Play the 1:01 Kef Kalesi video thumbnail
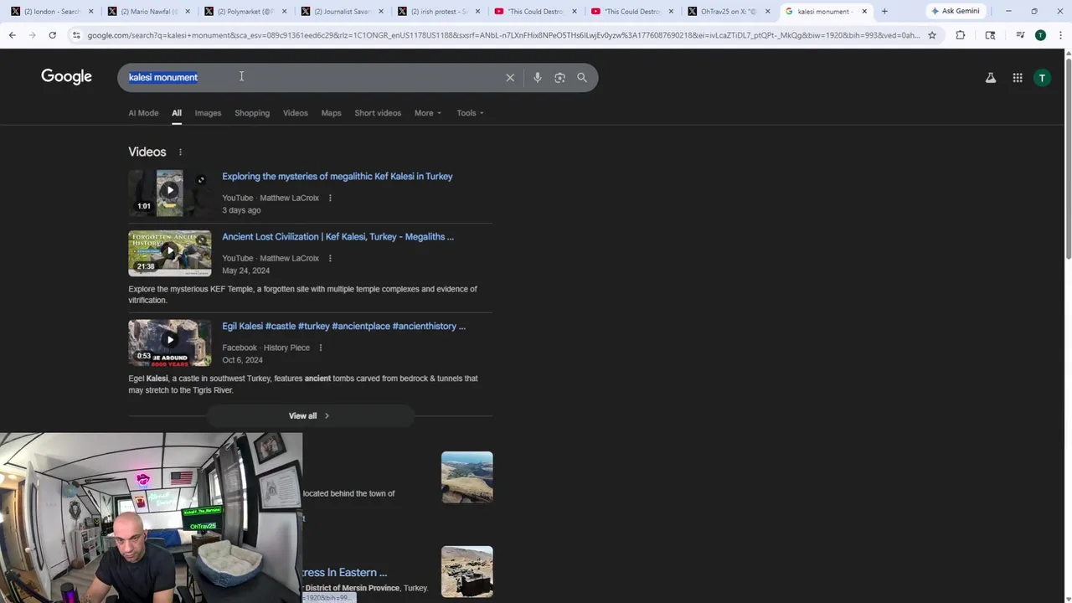 coord(169,193)
